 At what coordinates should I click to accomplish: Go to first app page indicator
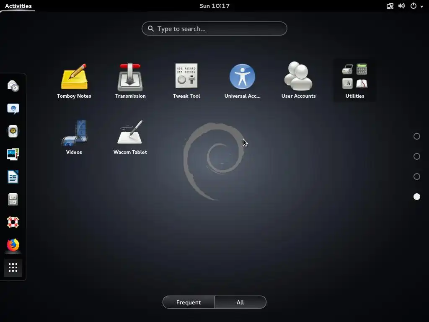[417, 136]
